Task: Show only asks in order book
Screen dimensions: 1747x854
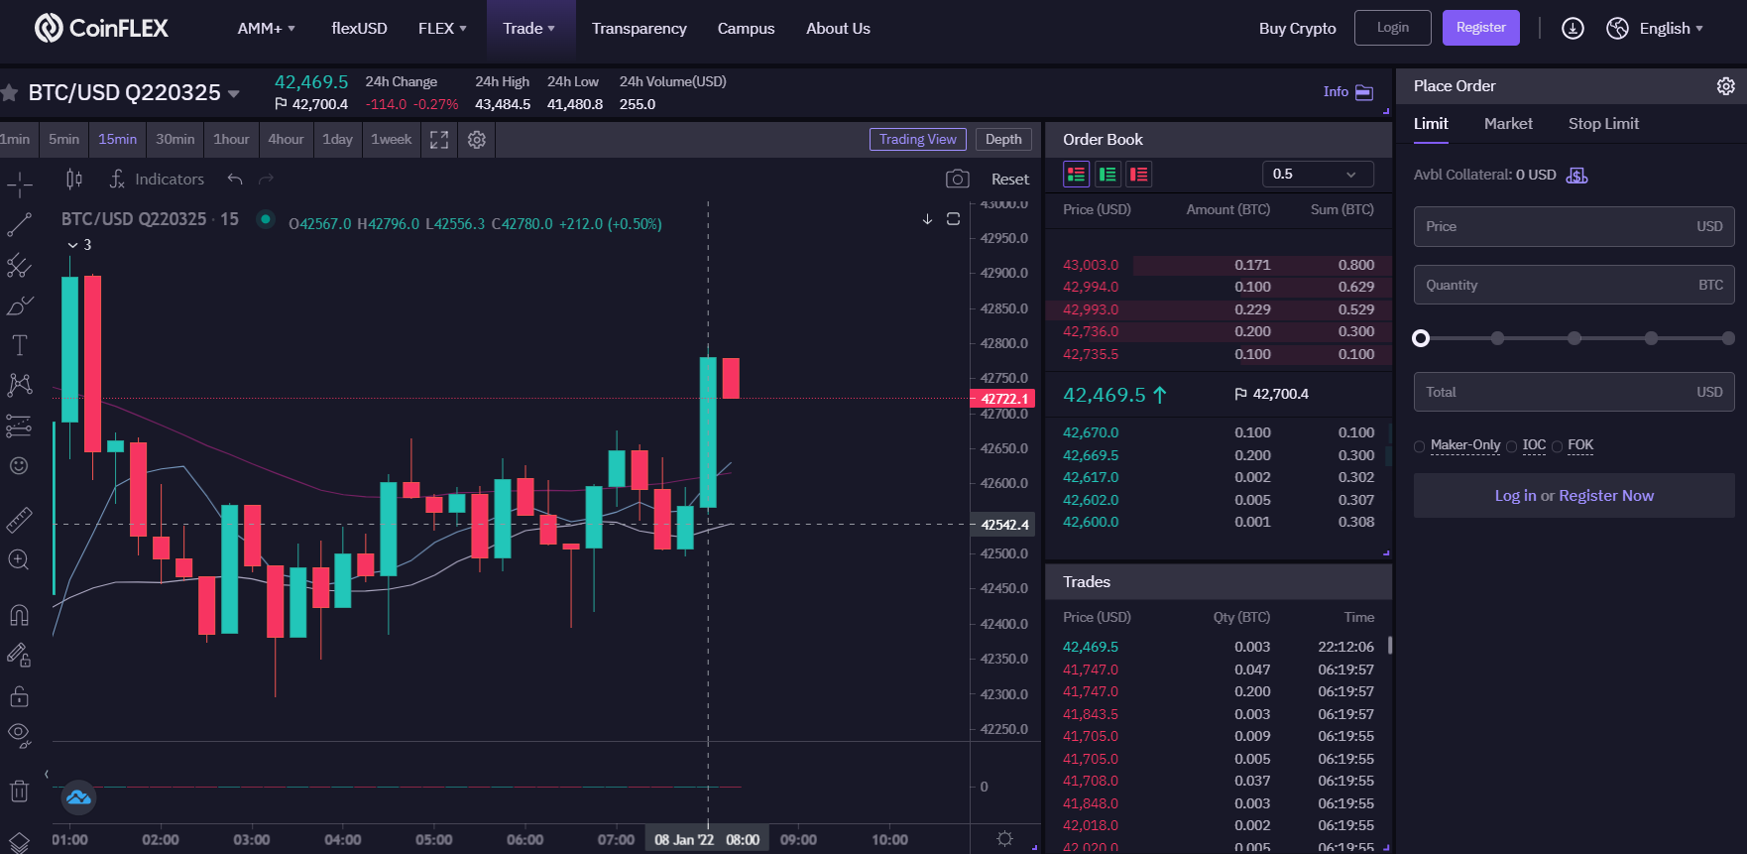Action: pyautogui.click(x=1139, y=175)
